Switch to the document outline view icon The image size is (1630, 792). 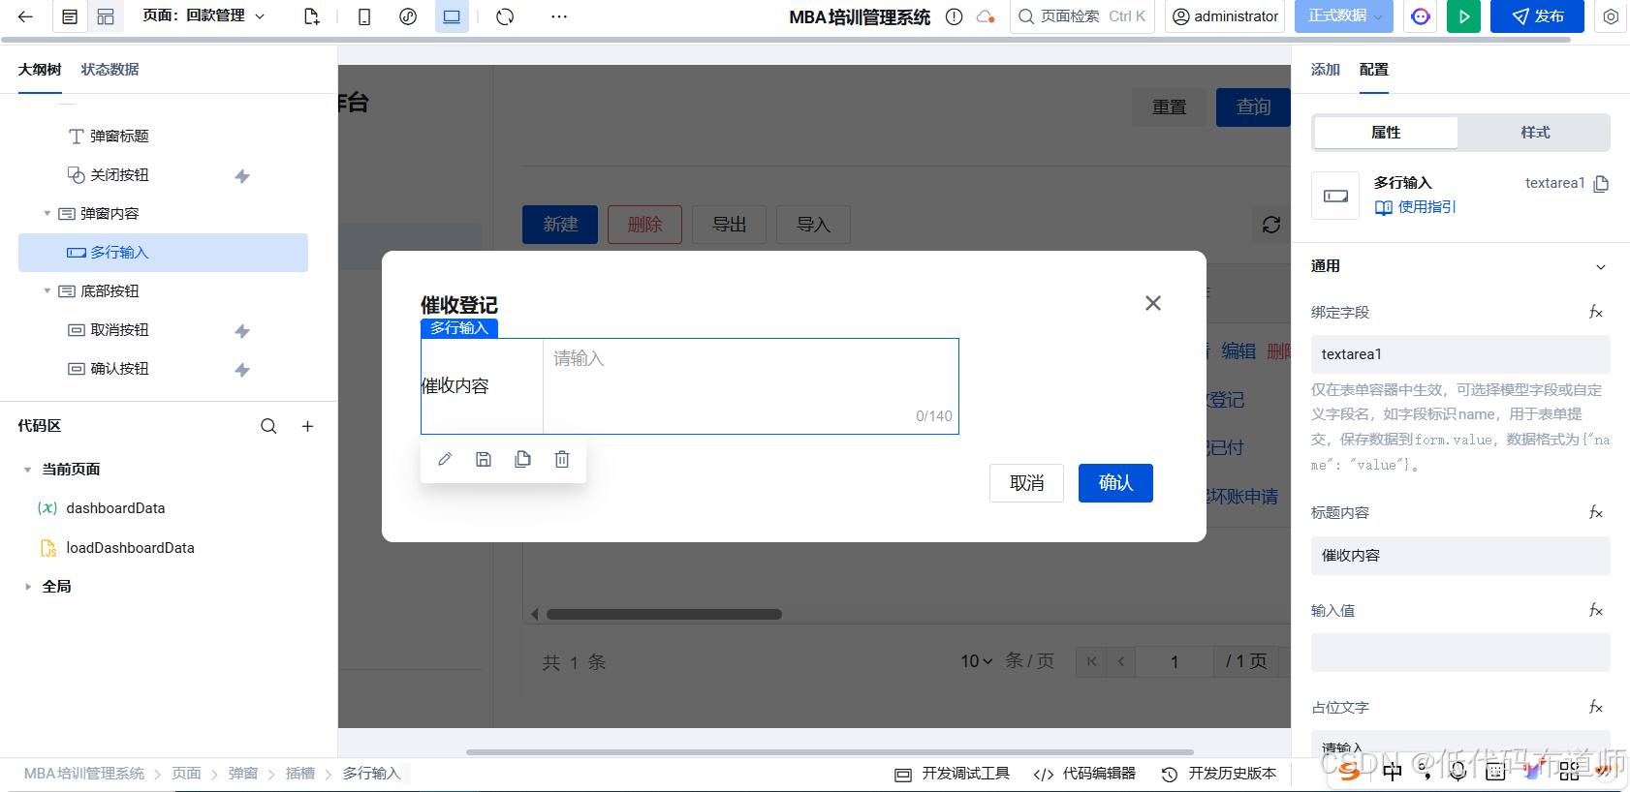[70, 16]
